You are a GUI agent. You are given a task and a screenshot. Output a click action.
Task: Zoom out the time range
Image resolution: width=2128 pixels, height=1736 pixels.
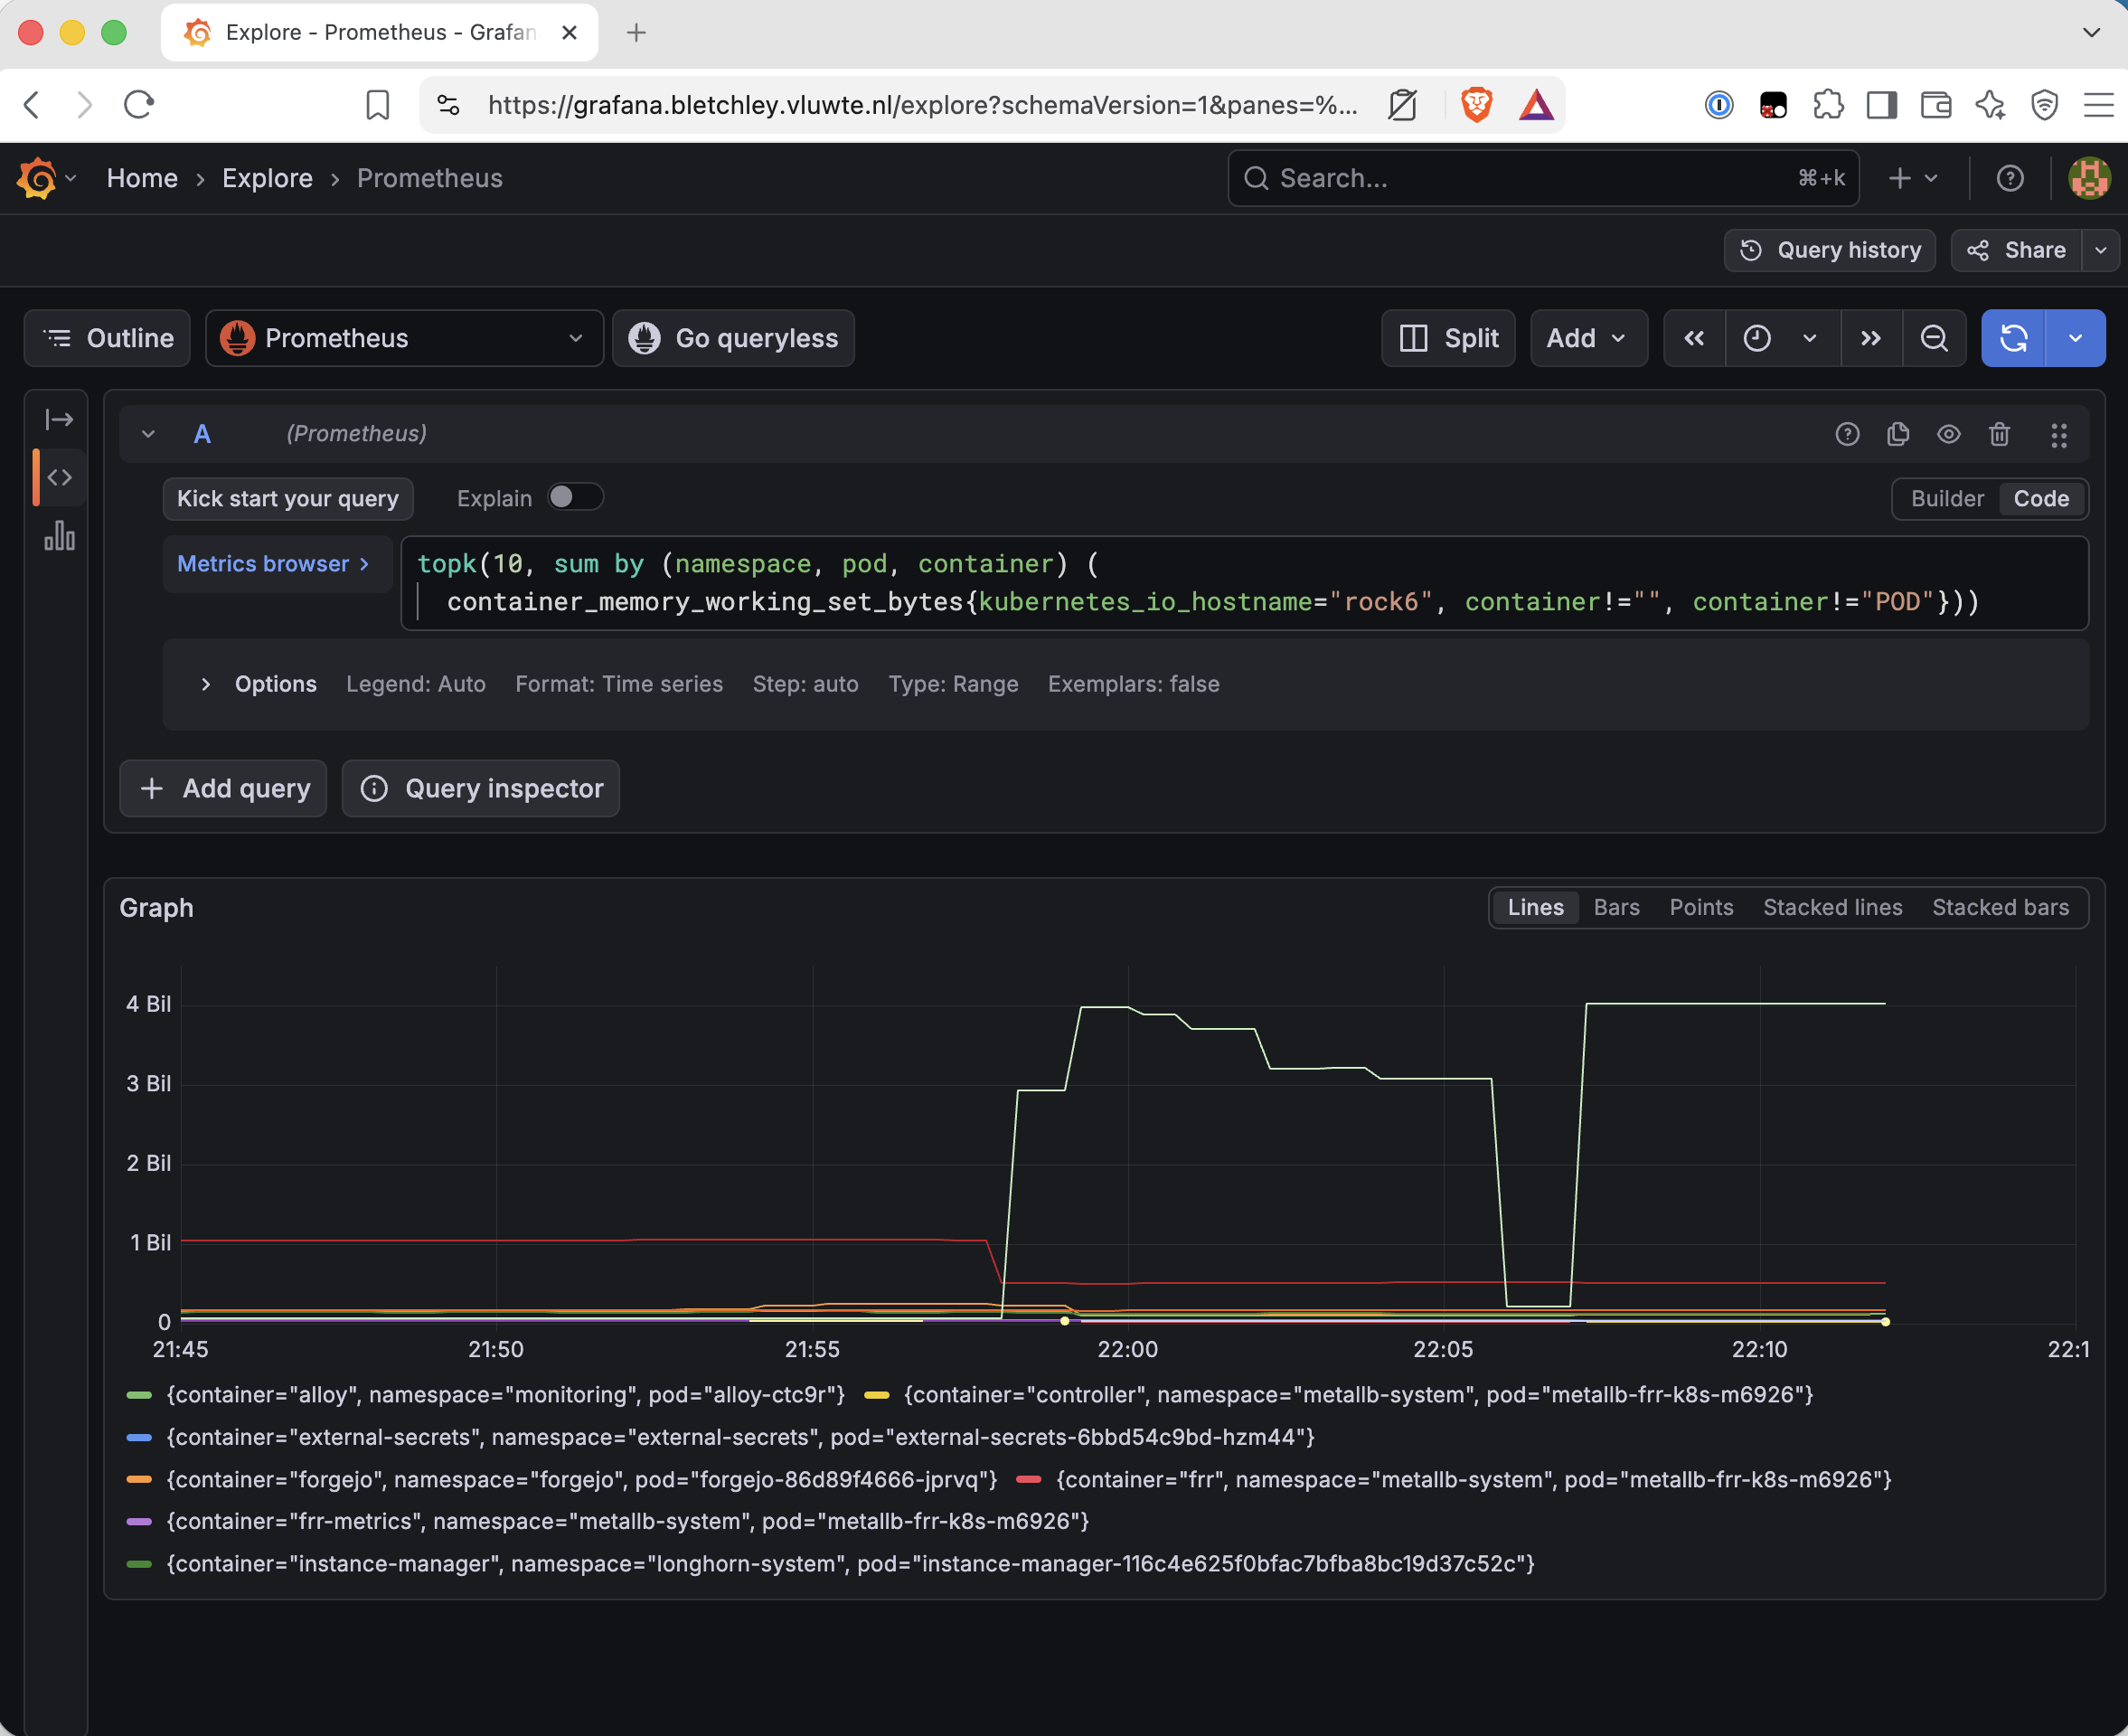pyautogui.click(x=1934, y=338)
